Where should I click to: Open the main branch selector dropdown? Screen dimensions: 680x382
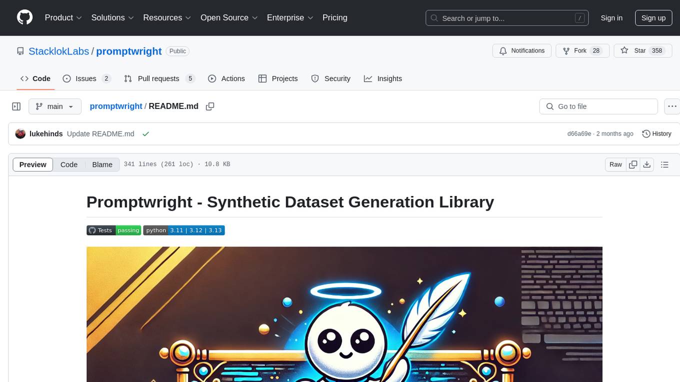click(54, 106)
